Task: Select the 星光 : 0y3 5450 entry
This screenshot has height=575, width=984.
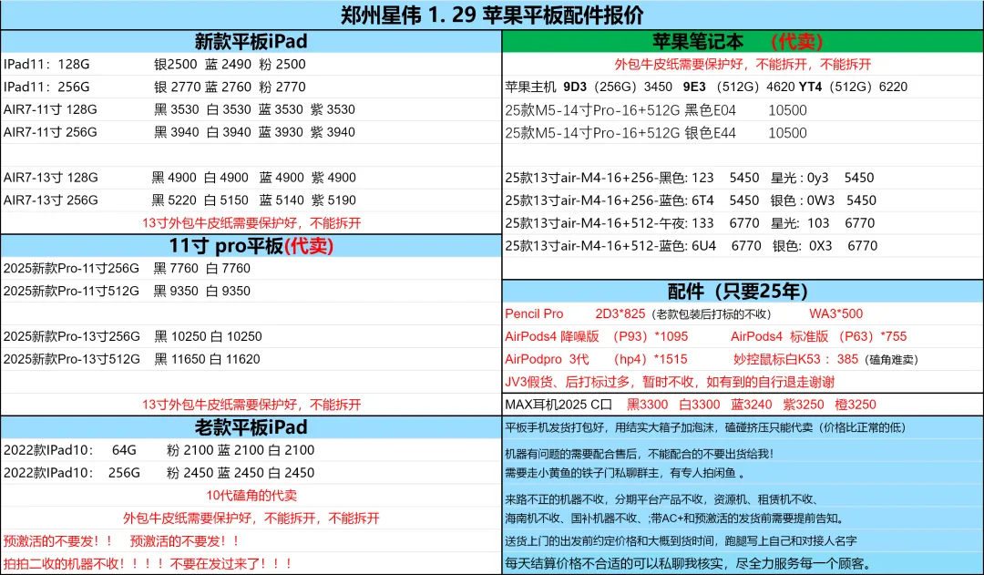Action: click(x=822, y=178)
